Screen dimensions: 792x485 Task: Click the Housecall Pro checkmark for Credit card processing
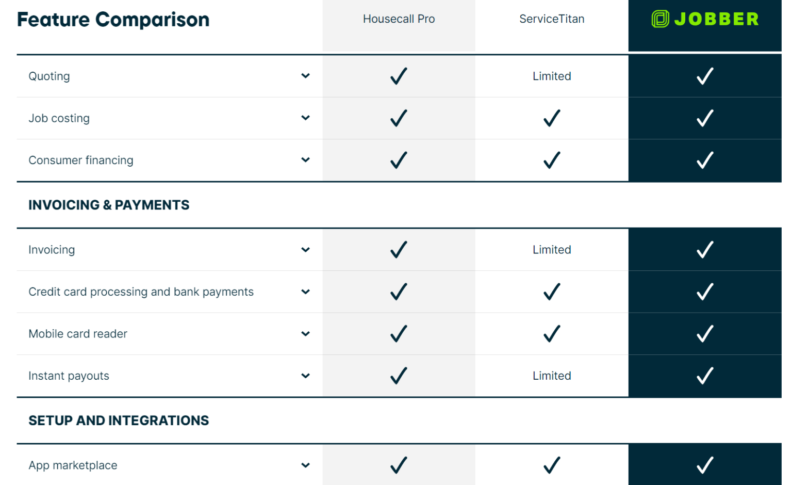click(x=398, y=292)
